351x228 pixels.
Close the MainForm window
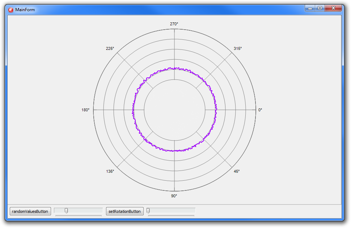pyautogui.click(x=333, y=8)
